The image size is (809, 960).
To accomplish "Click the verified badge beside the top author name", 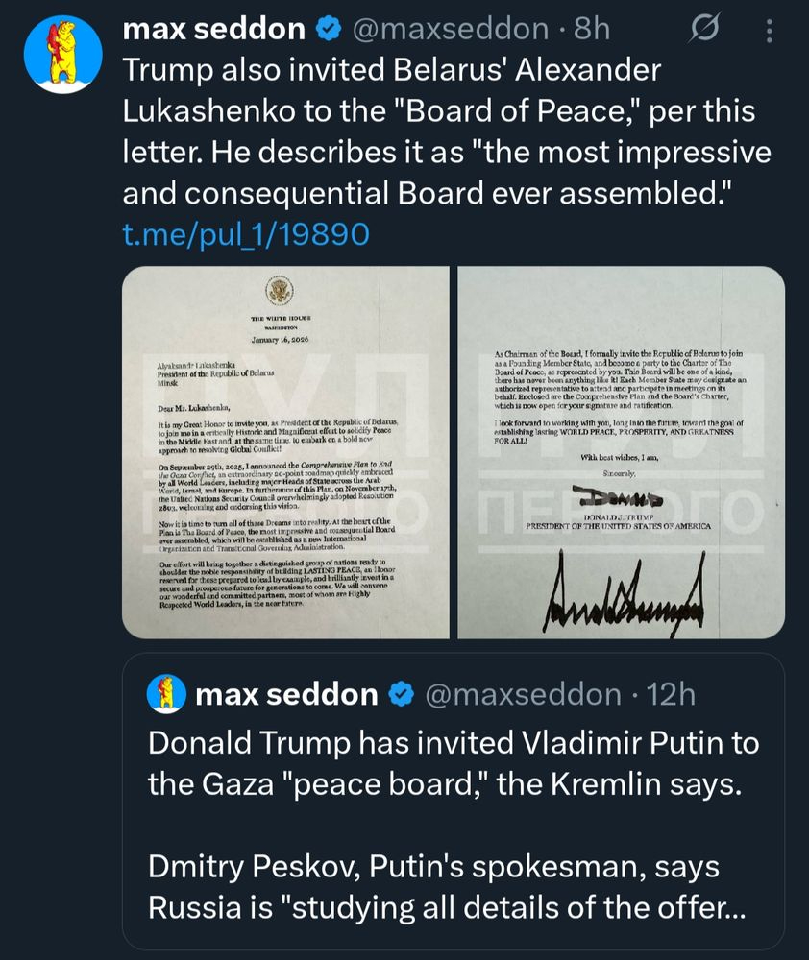I will coord(327,31).
